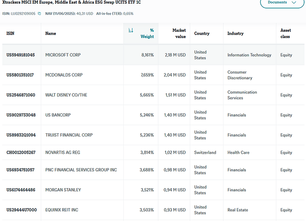306x221 pixels.
Task: Click weight value 3,521%
Action: point(147,190)
